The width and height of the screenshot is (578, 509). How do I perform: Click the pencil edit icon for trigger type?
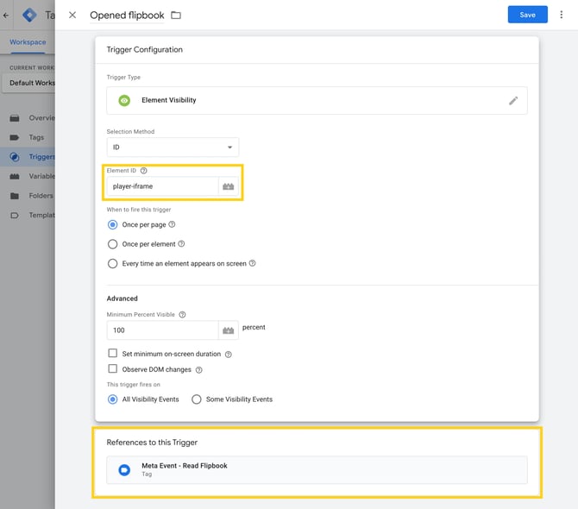pyautogui.click(x=513, y=101)
